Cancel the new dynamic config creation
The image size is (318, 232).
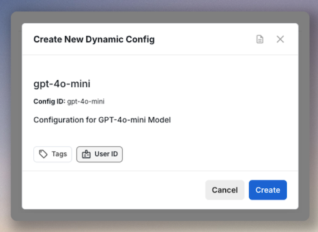(225, 190)
